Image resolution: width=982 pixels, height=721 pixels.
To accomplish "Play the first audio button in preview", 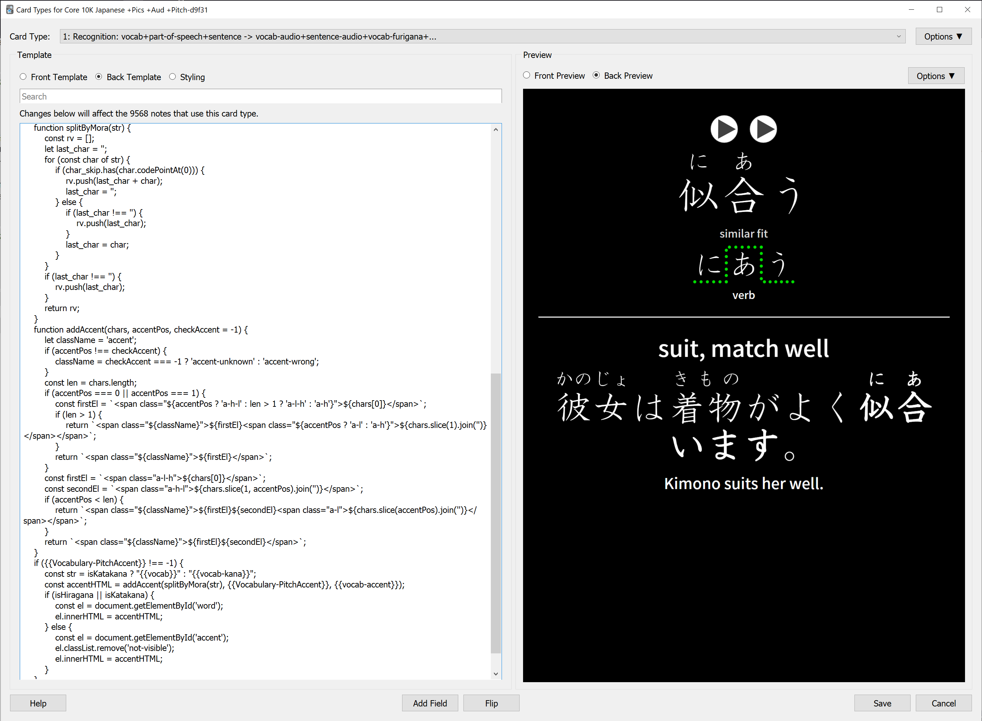I will tap(724, 129).
